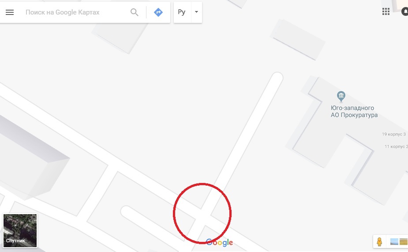
Task: Click the Ру language indicator
Action: 182,12
